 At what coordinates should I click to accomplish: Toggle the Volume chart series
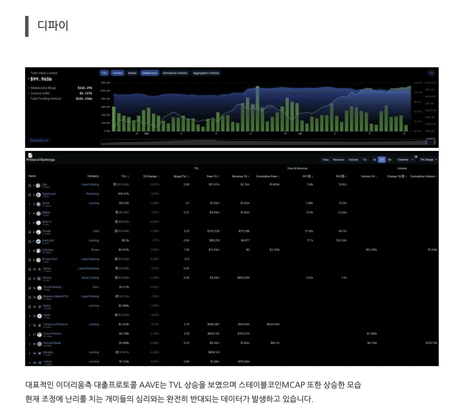tap(117, 73)
